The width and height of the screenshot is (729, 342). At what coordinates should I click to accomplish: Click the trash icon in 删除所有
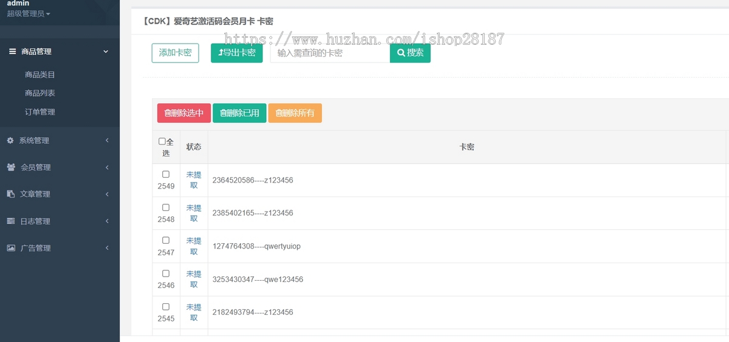(x=279, y=113)
